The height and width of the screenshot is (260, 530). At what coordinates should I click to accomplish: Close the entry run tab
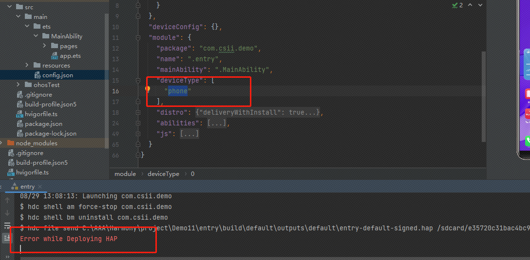(40, 187)
